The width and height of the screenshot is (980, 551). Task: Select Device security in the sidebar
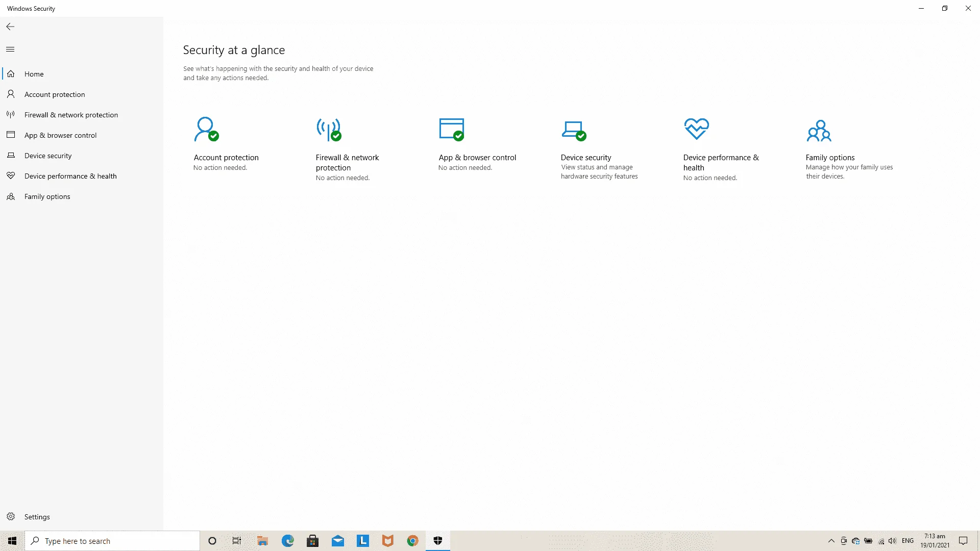[x=82, y=156]
